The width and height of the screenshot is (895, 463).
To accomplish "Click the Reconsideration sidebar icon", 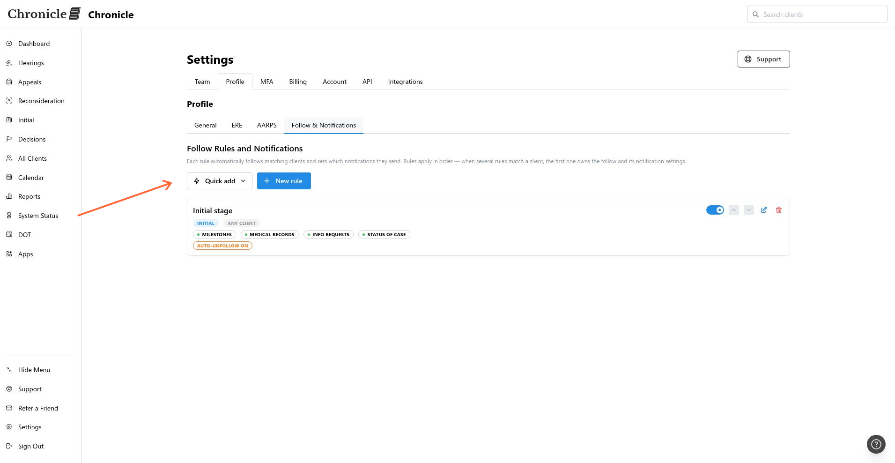I will [x=9, y=101].
